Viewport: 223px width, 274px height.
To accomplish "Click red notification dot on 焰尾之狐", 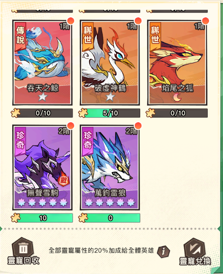I will (205, 21).
